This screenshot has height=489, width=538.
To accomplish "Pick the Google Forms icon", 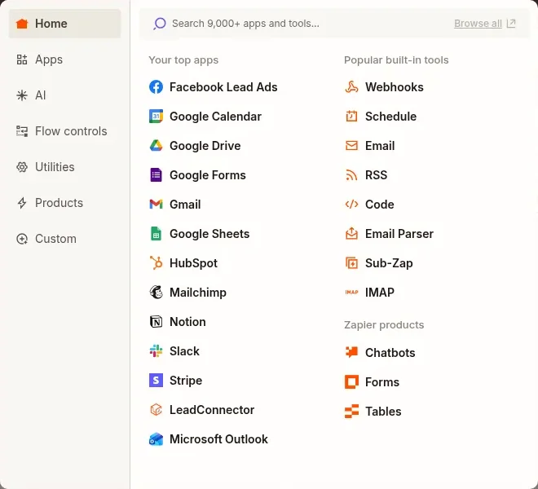I will click(157, 175).
